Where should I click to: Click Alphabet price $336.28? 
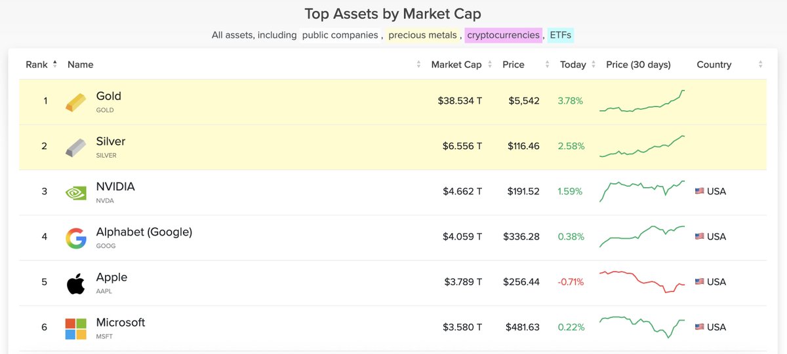click(521, 236)
